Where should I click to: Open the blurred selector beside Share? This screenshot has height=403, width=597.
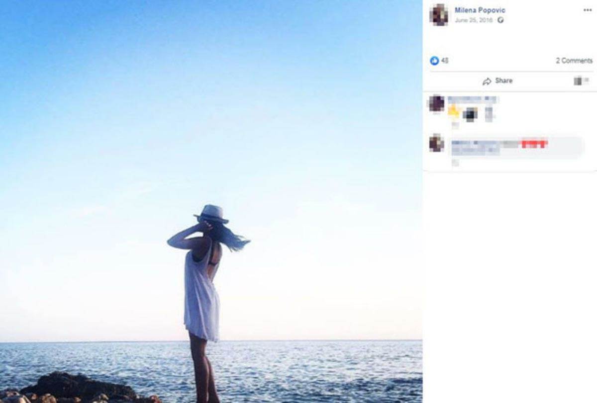(x=581, y=81)
